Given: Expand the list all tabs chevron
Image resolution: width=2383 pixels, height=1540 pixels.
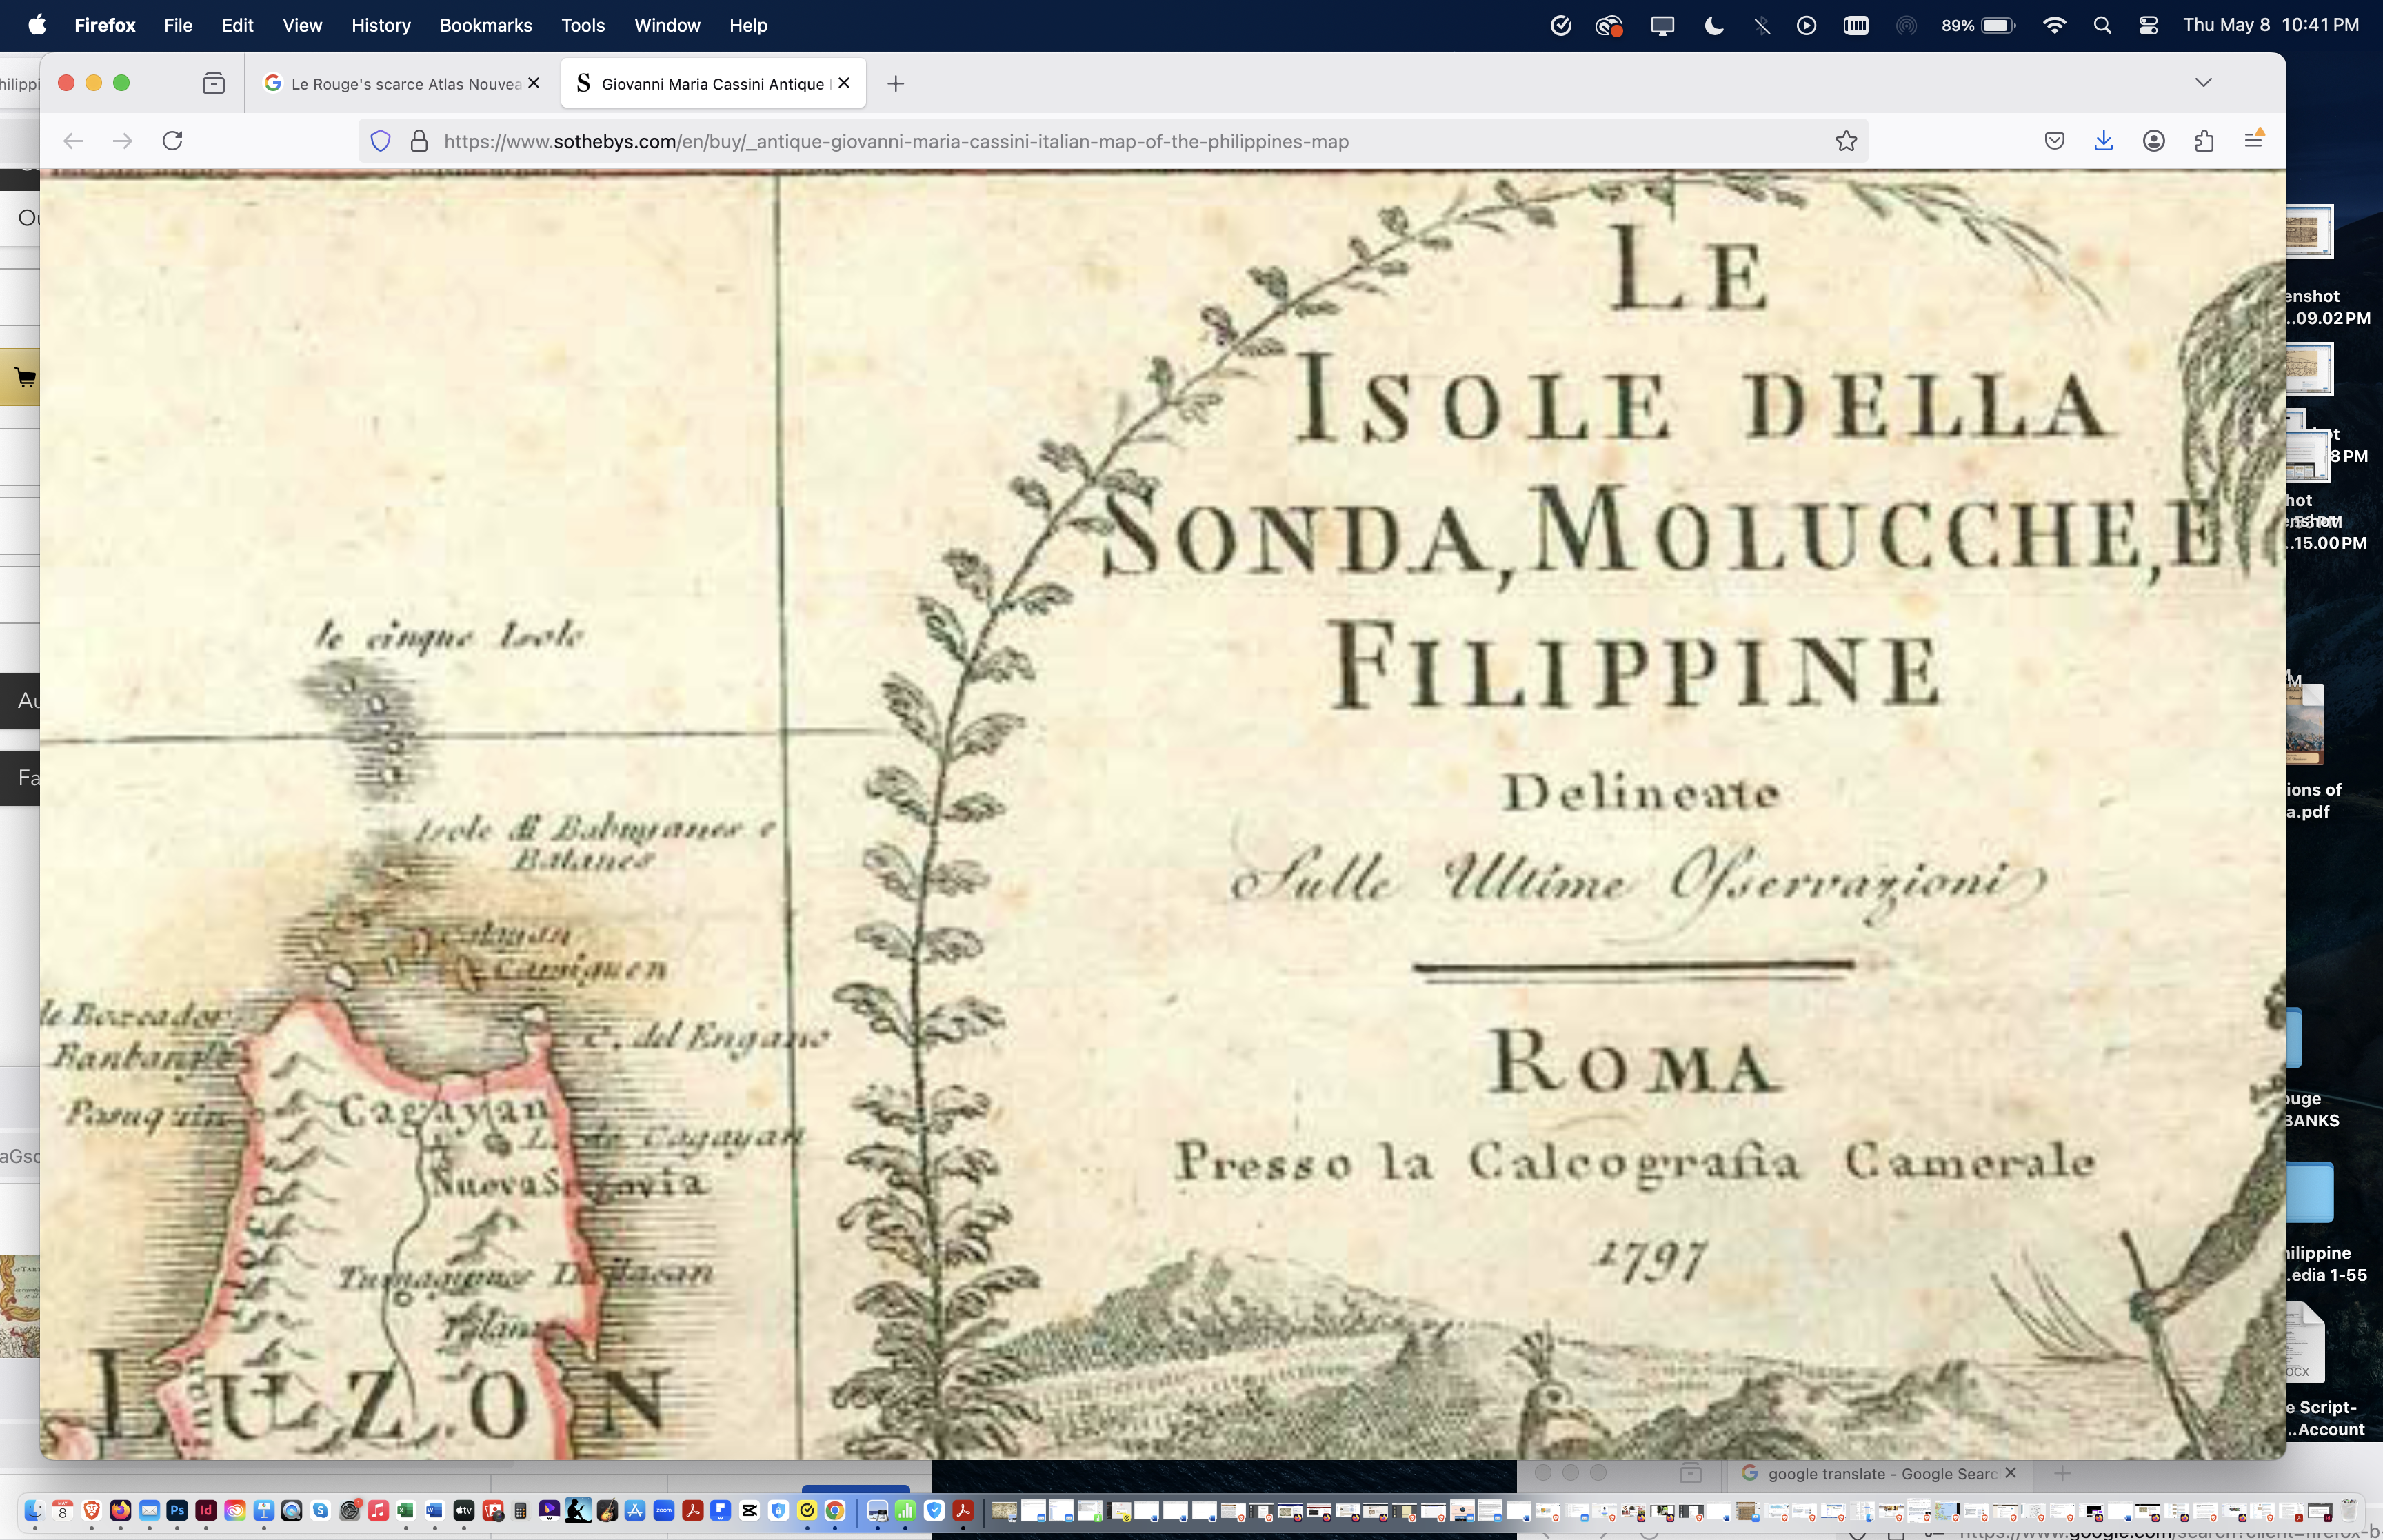Looking at the screenshot, I should (x=2203, y=82).
